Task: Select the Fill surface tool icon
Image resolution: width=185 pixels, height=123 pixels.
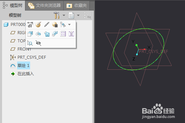Action: 47,34
